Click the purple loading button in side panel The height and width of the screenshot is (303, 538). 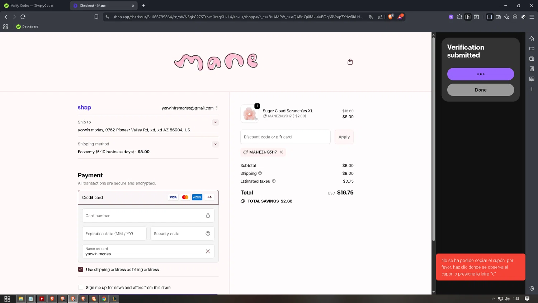click(481, 74)
